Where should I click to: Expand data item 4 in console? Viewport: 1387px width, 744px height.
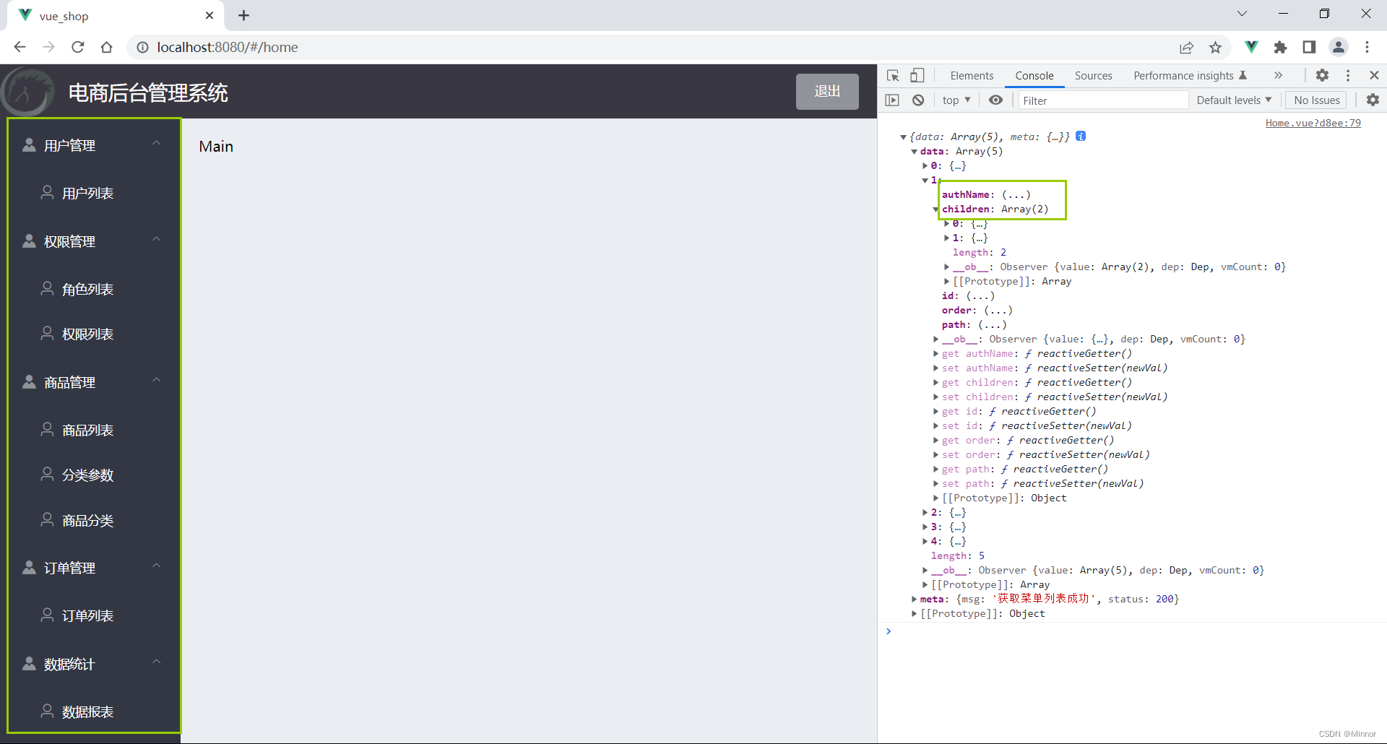click(x=925, y=542)
